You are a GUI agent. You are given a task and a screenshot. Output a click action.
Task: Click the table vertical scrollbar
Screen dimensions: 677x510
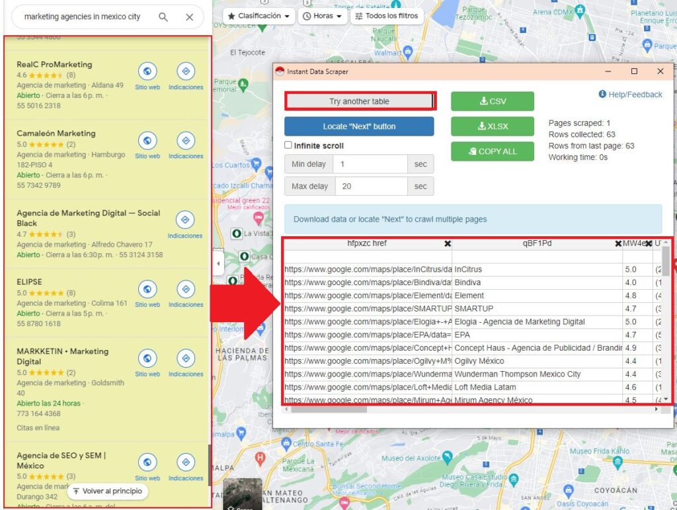click(x=666, y=261)
